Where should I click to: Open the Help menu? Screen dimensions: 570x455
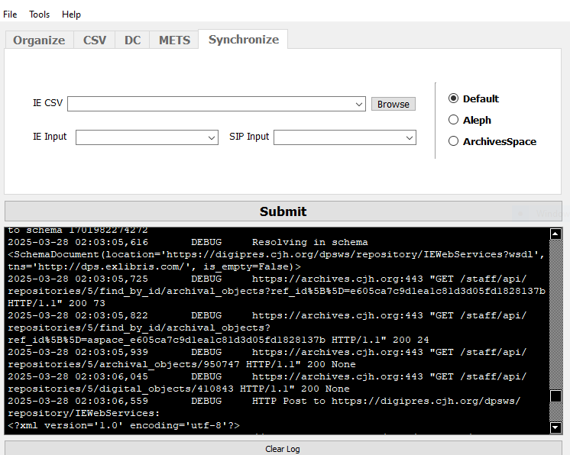71,15
